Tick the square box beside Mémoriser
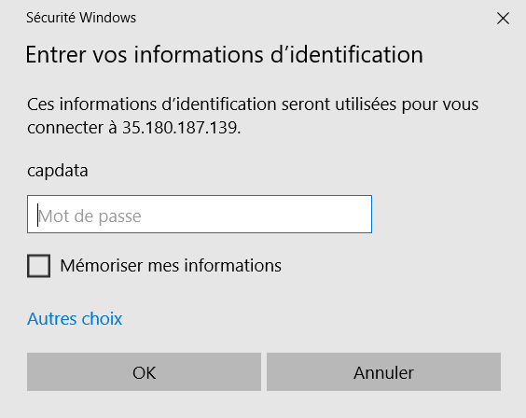This screenshot has width=526, height=418. pos(38,266)
